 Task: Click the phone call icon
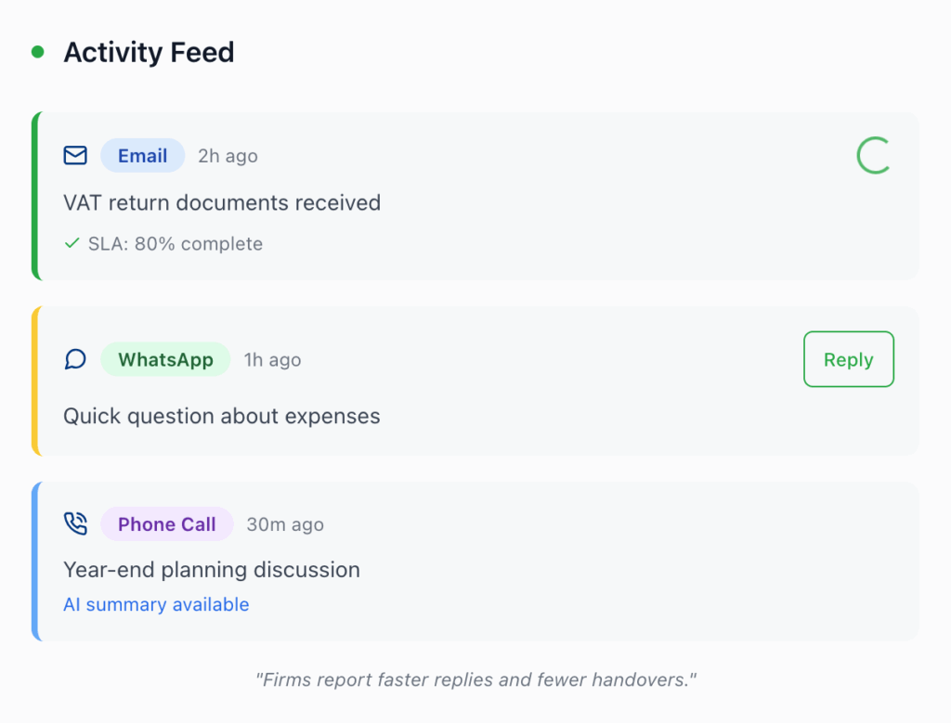[x=75, y=524]
